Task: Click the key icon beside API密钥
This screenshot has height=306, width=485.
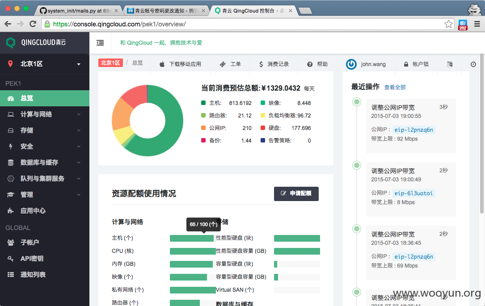Action: pos(11,258)
